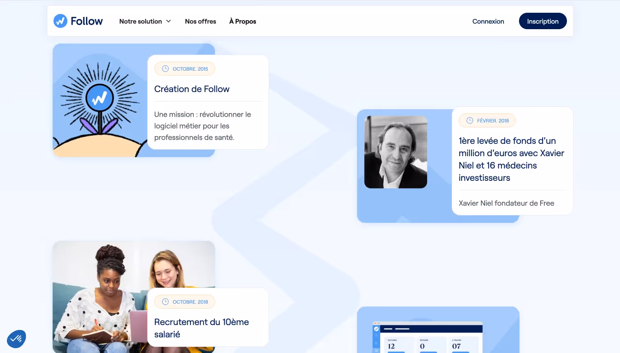Open the À Propos page
The height and width of the screenshot is (353, 620).
[x=243, y=21]
